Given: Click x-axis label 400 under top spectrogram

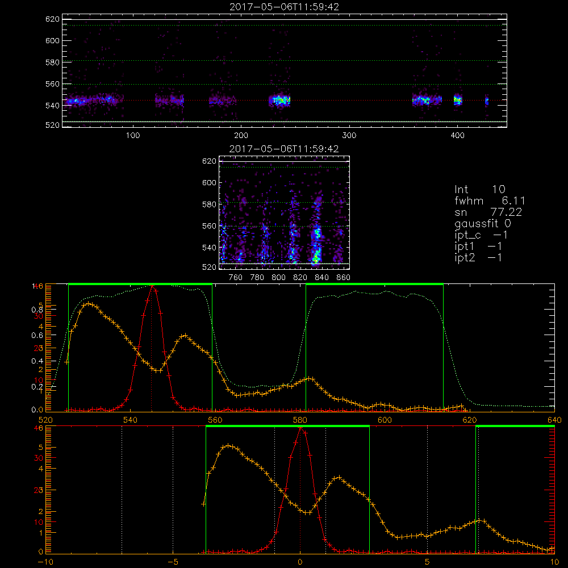Looking at the screenshot, I should (457, 136).
